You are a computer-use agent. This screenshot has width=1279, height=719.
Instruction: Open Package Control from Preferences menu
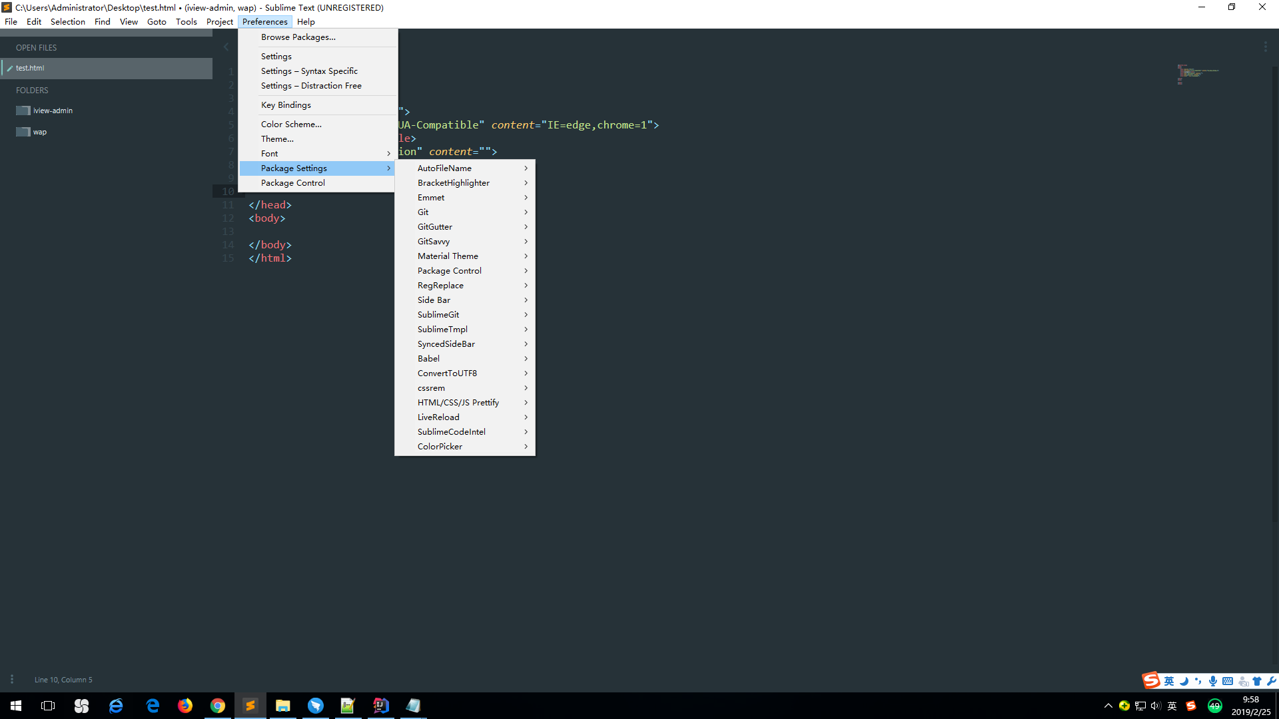[317, 183]
